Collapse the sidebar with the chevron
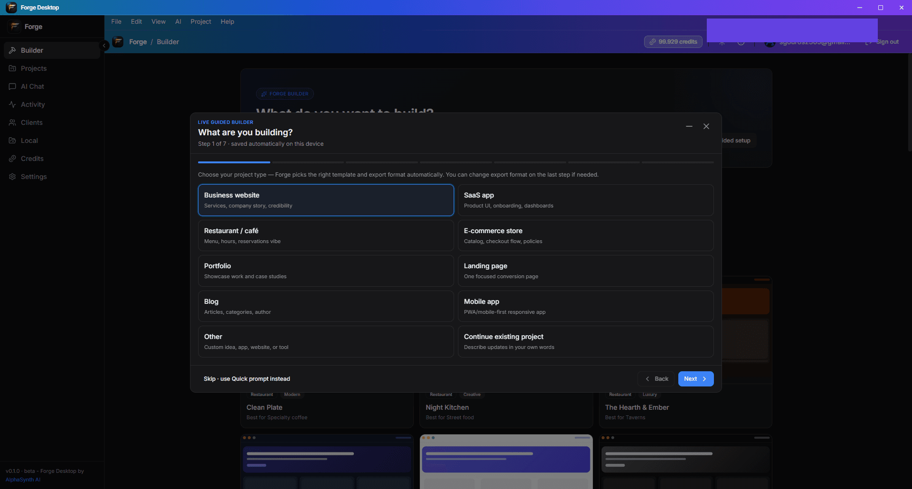 tap(104, 46)
